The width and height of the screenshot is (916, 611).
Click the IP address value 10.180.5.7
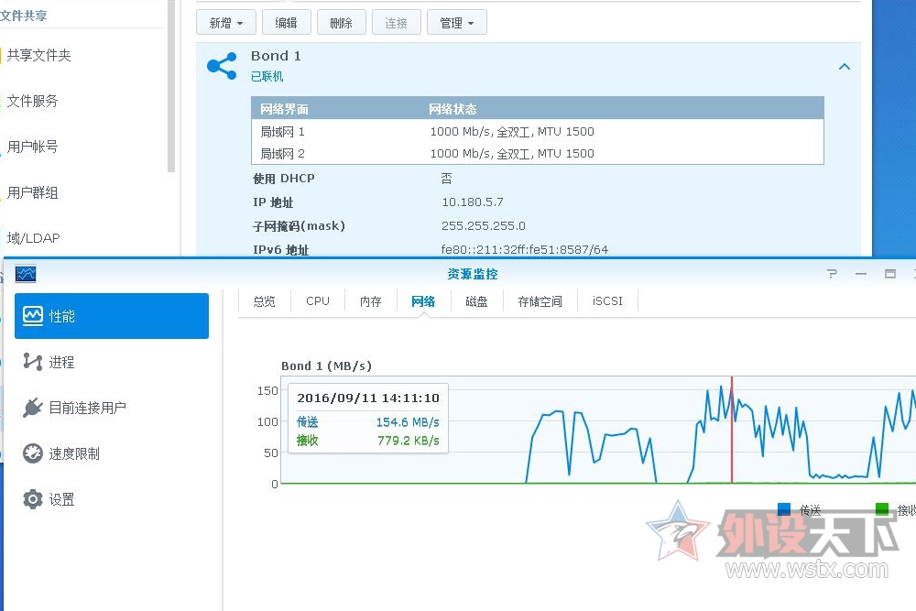coord(472,202)
